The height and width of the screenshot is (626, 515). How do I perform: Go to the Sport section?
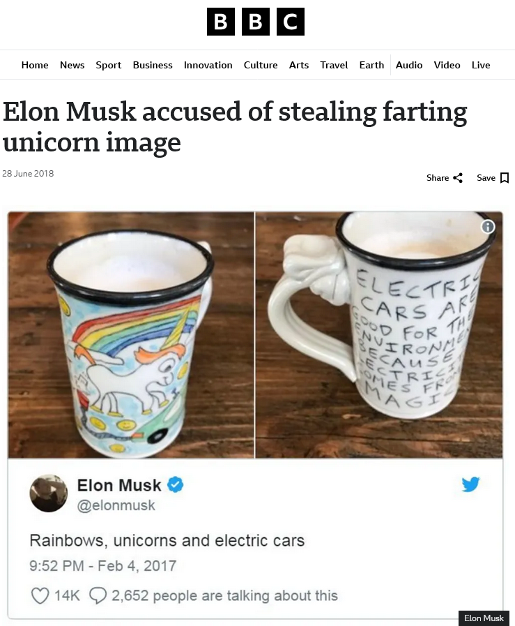[109, 65]
